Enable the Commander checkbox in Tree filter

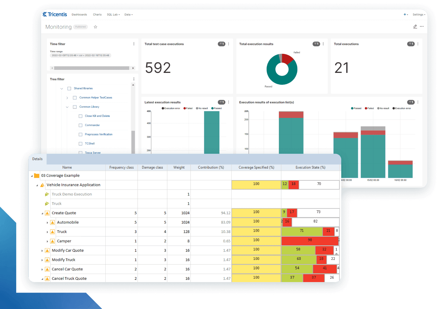(x=80, y=125)
